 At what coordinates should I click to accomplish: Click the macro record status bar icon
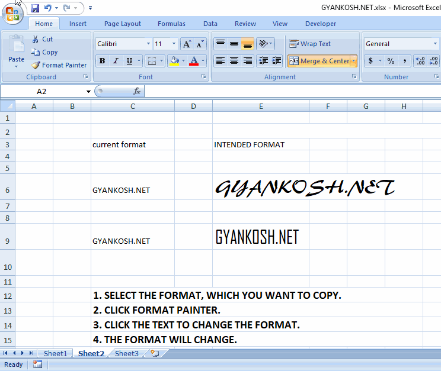pos(37,364)
